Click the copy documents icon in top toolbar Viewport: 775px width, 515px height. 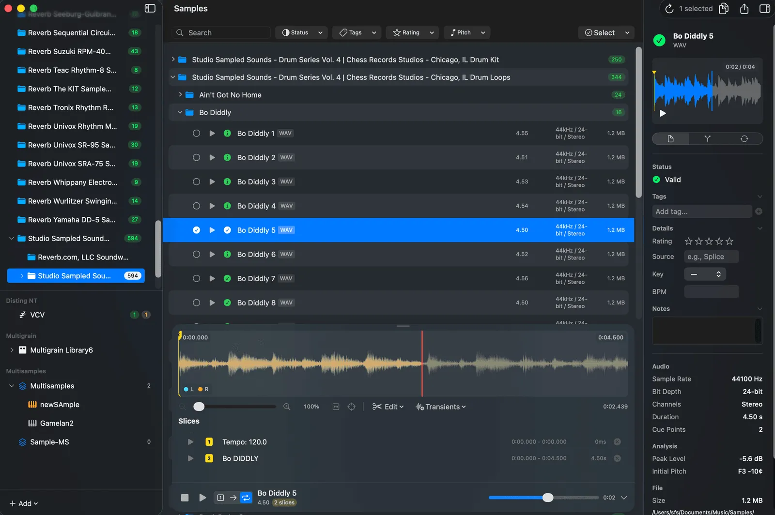point(724,9)
